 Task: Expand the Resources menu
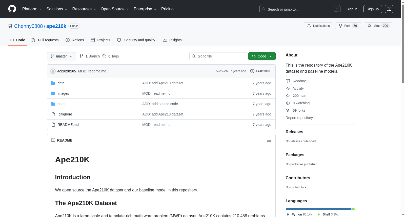click(x=84, y=9)
